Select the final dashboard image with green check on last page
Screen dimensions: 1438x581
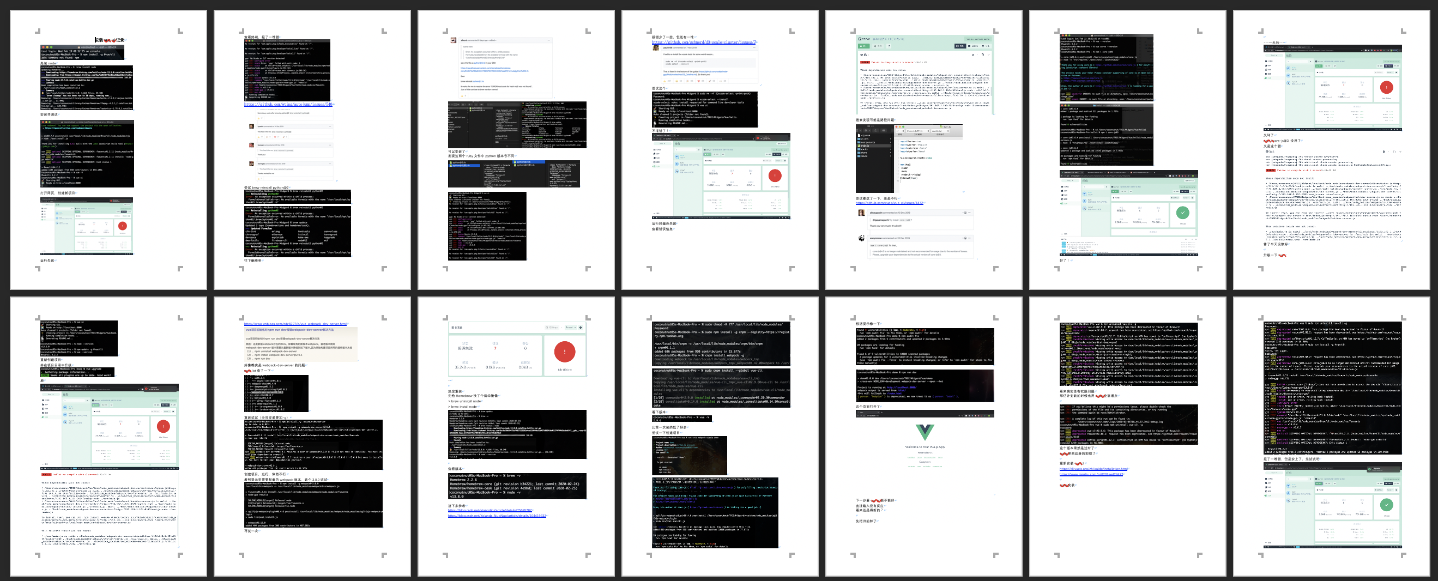(x=1332, y=505)
